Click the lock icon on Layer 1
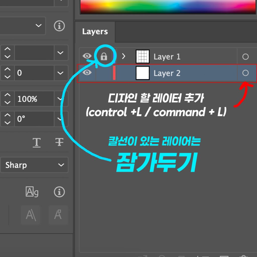This screenshot has height=257, width=257. tap(104, 56)
